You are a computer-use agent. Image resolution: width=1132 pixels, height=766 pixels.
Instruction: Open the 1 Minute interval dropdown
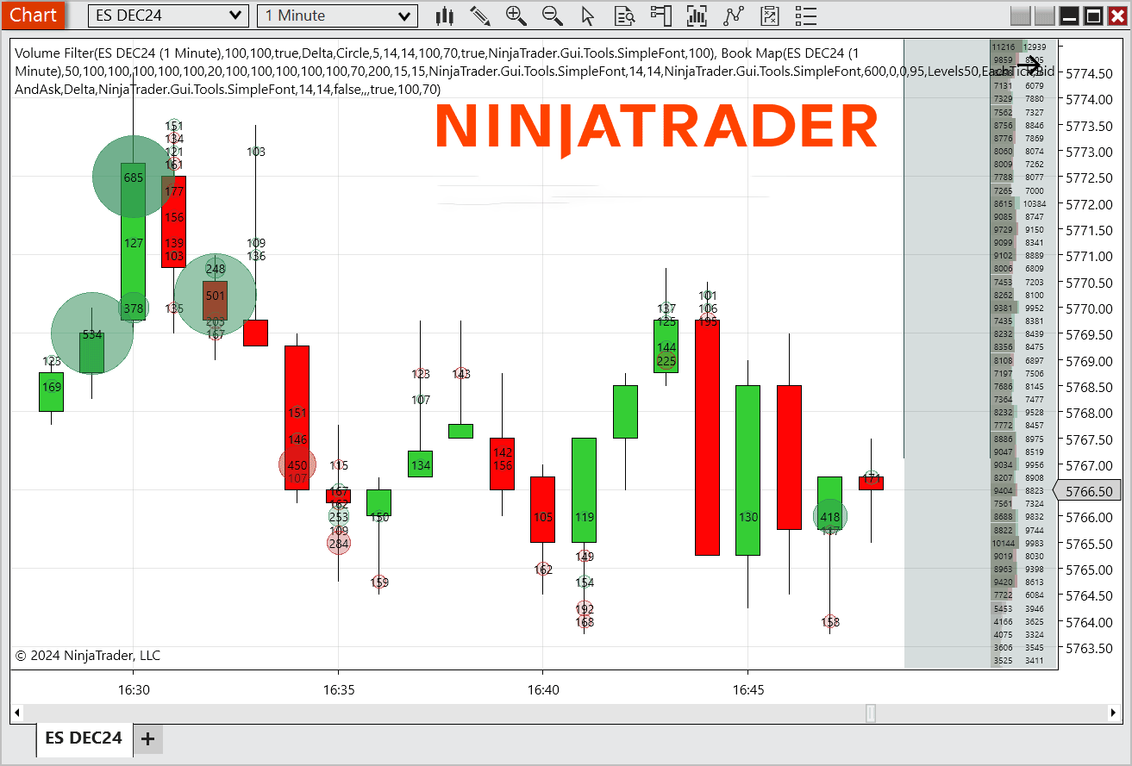point(337,16)
